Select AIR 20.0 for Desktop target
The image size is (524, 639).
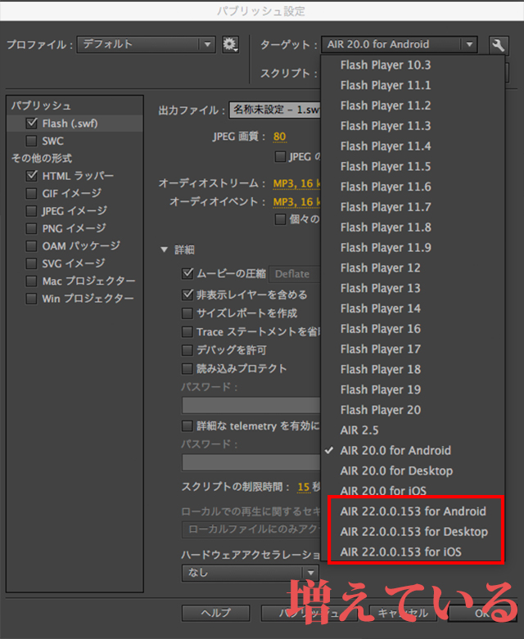pyautogui.click(x=413, y=471)
